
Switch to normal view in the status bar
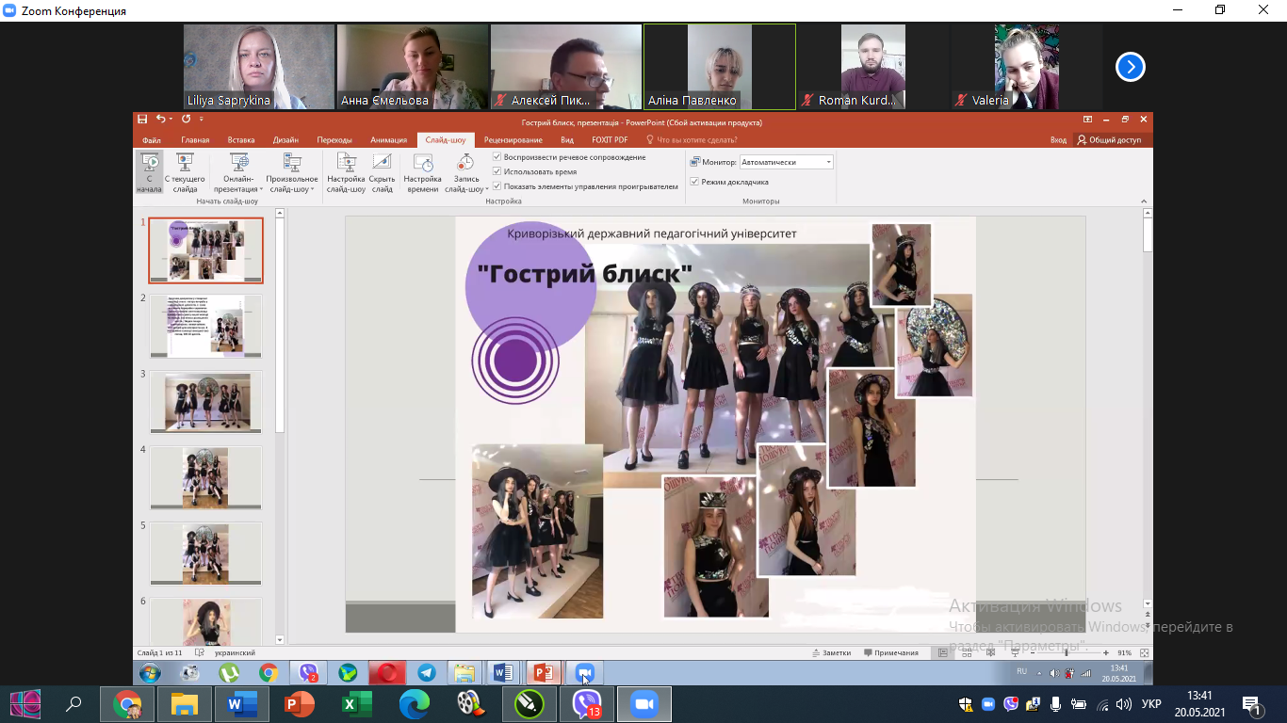943,652
